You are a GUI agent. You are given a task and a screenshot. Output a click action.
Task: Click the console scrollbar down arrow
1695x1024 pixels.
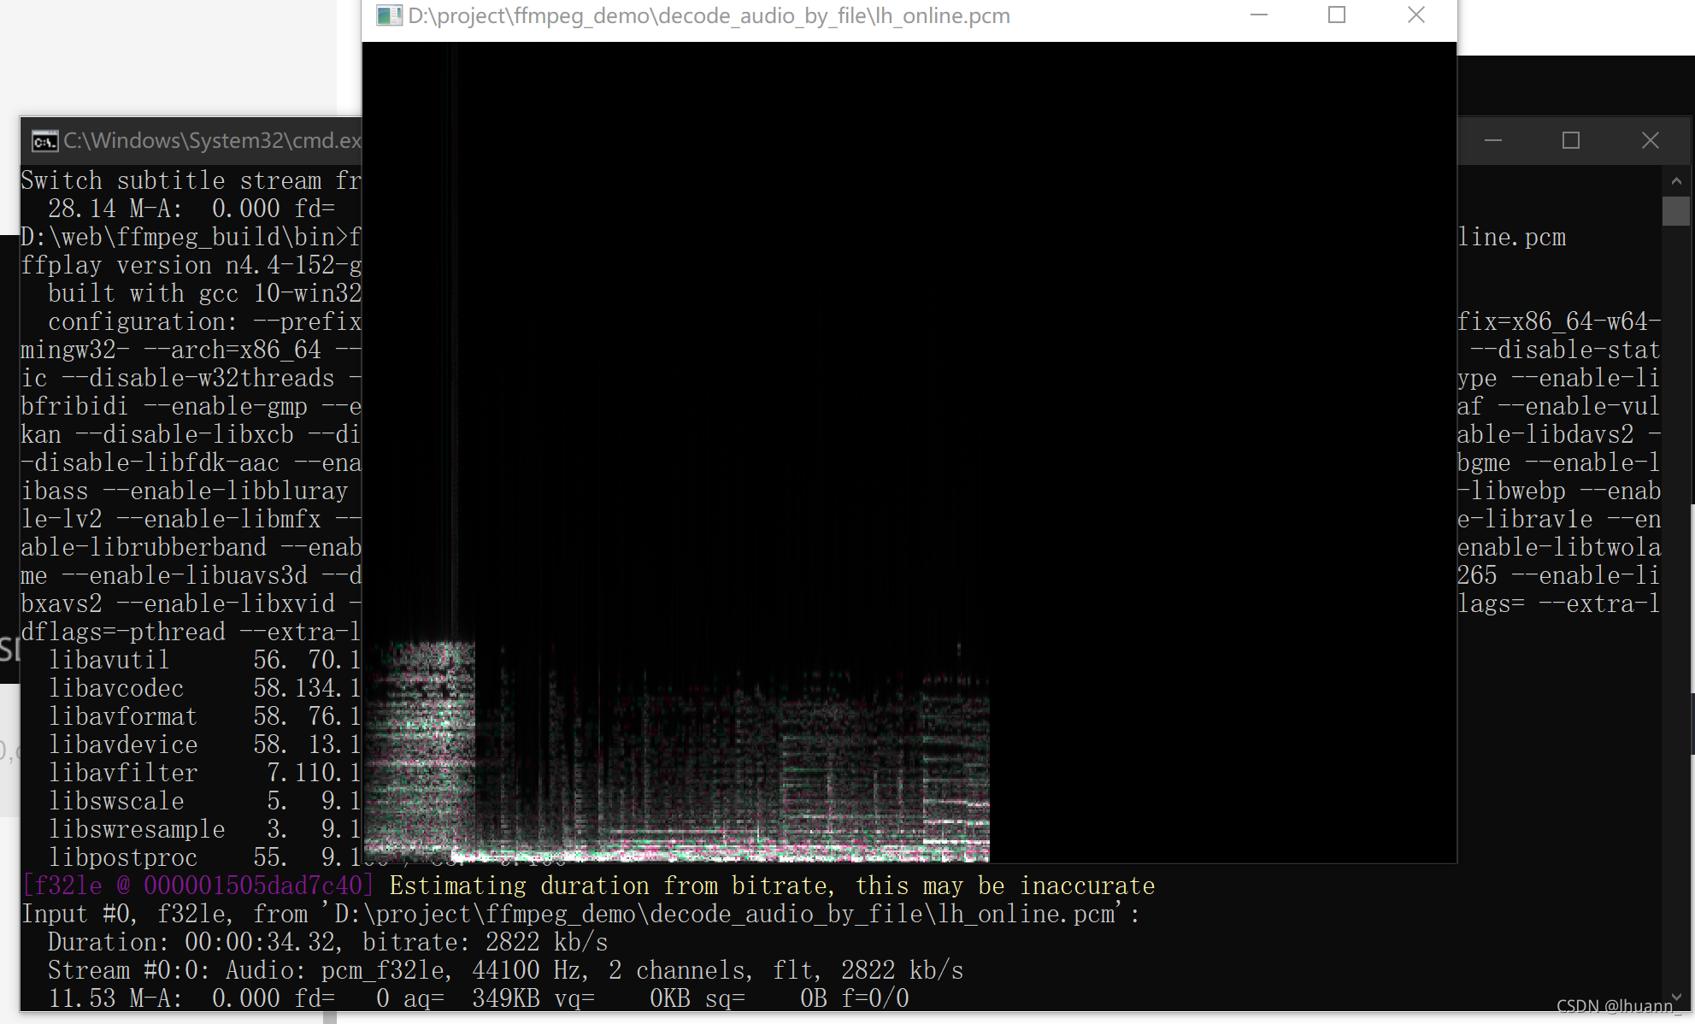click(x=1676, y=997)
